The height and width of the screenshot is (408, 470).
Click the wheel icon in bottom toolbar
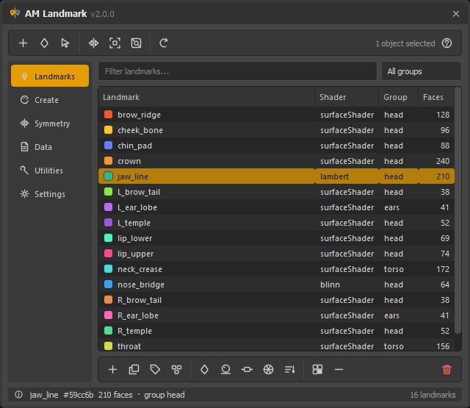(268, 369)
